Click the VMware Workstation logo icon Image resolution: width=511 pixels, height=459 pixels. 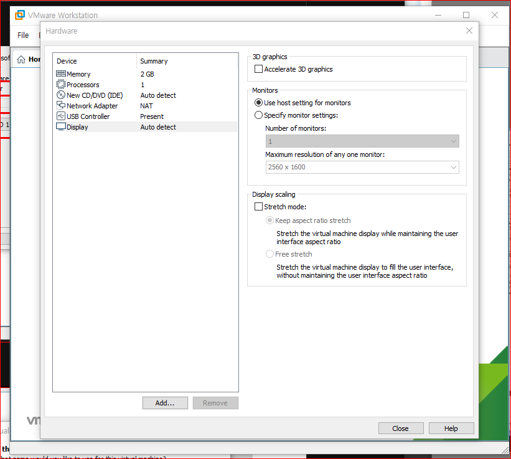(20, 15)
